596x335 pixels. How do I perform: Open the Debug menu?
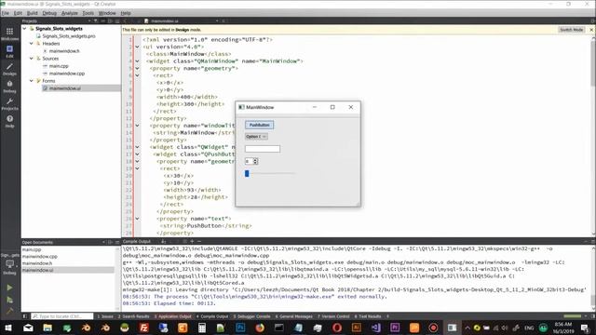tap(49, 13)
